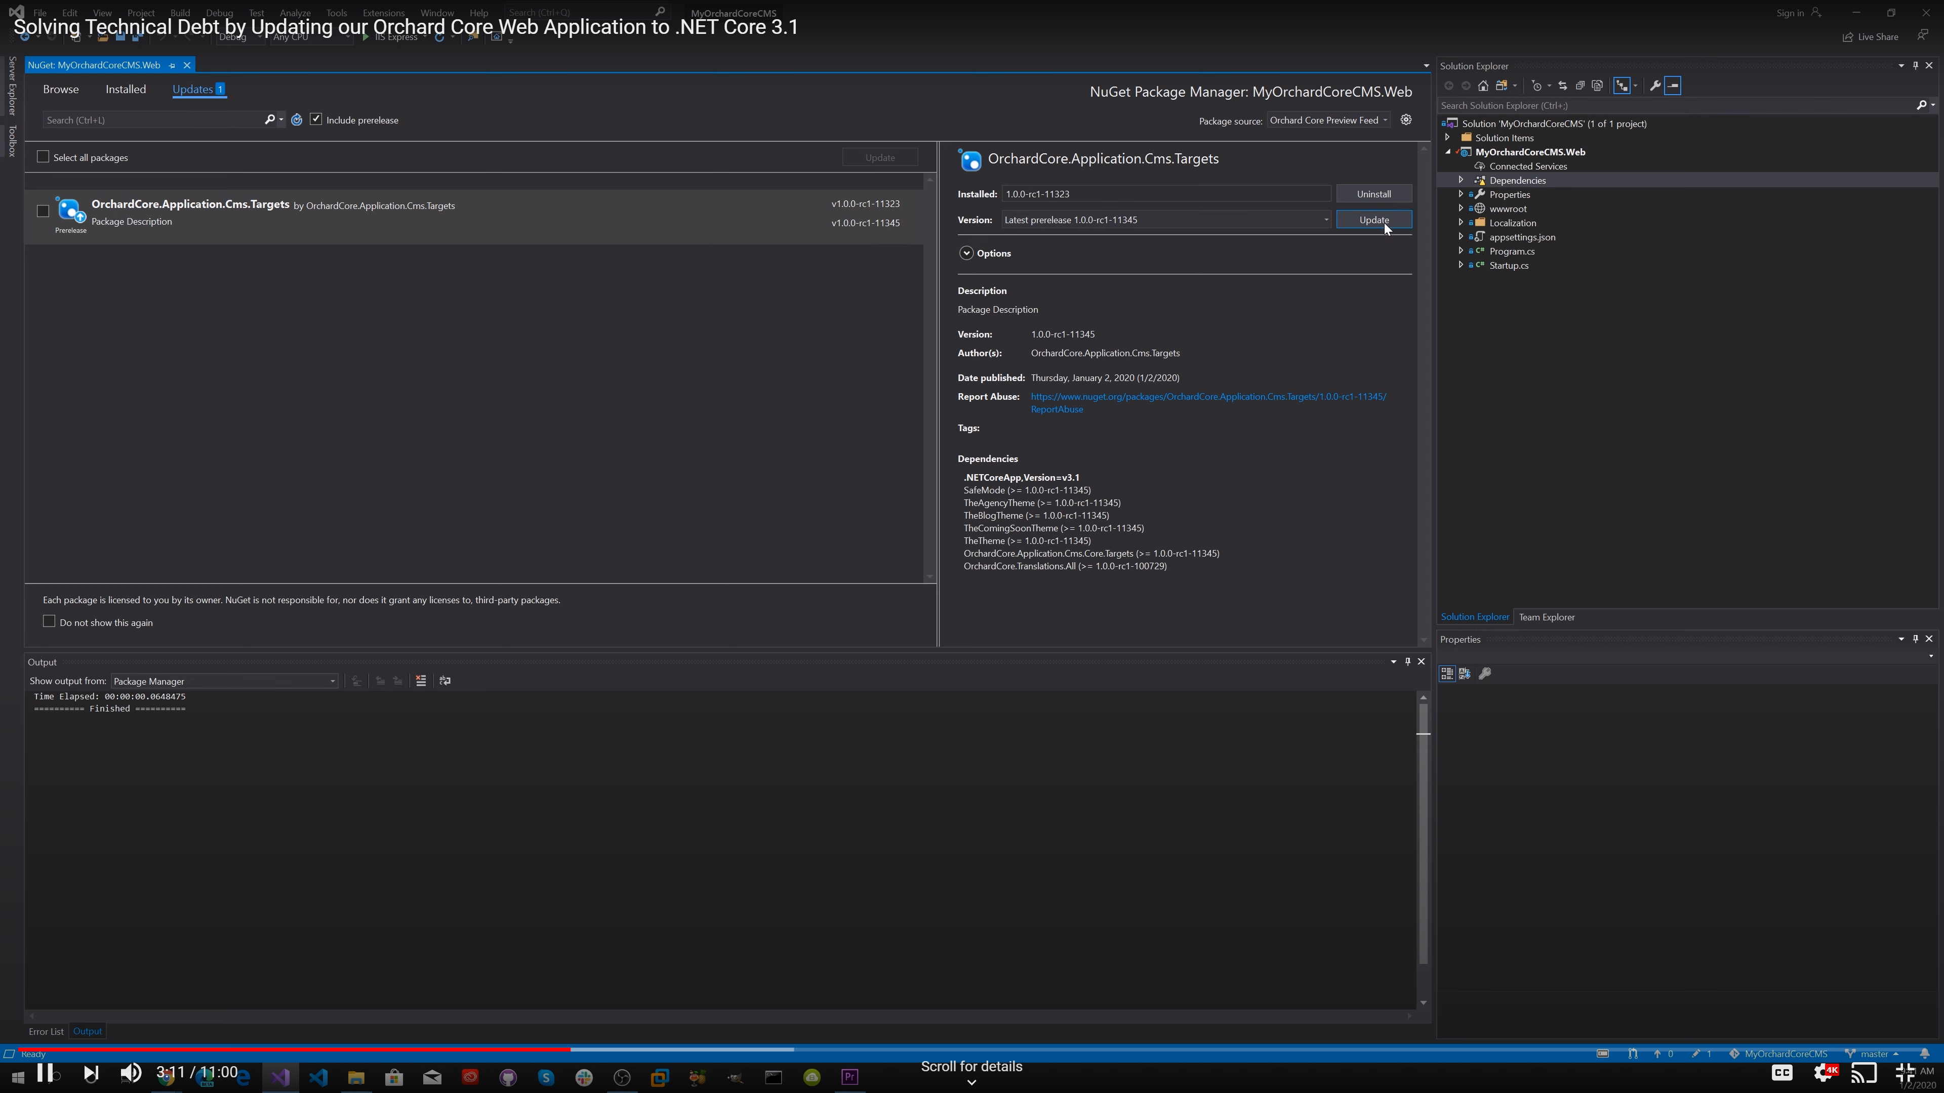Open NuGet package source settings gear
1944x1093 pixels.
click(1406, 120)
